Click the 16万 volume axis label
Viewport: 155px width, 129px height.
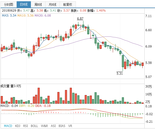pyautogui.click(x=148, y=94)
